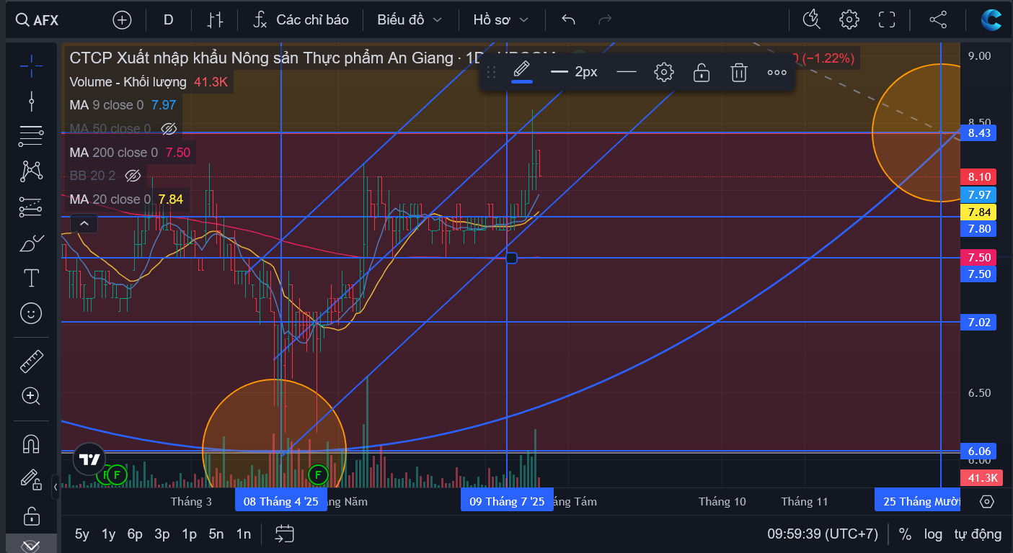This screenshot has height=553, width=1013.
Task: Select the 6p date range
Action: point(135,534)
